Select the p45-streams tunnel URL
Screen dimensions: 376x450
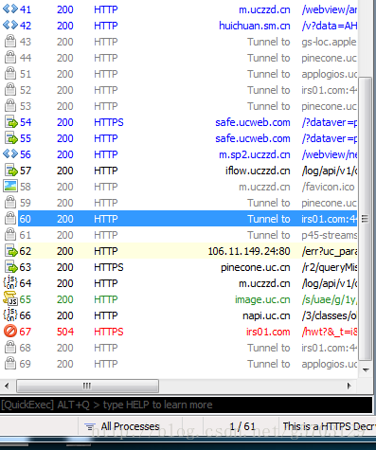(329, 235)
